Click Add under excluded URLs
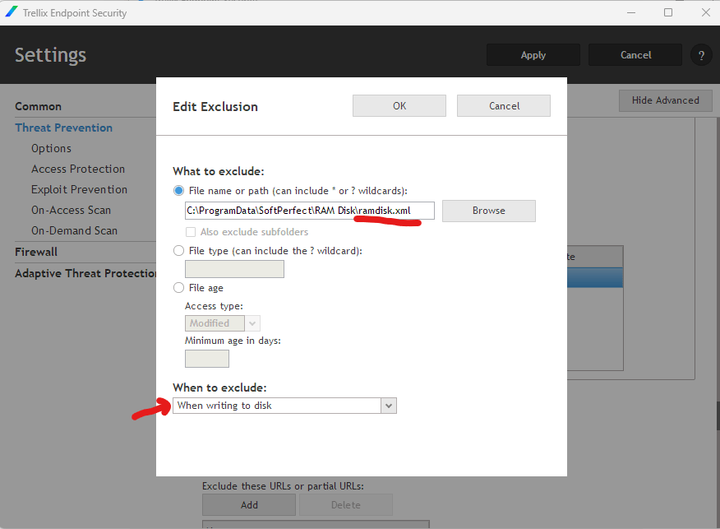720x529 pixels. coord(249,504)
